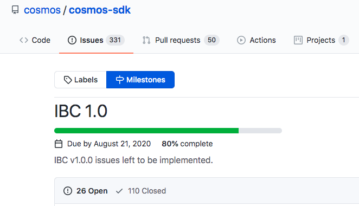Switch to the Actions tab
359x206 pixels.
pyautogui.click(x=256, y=40)
